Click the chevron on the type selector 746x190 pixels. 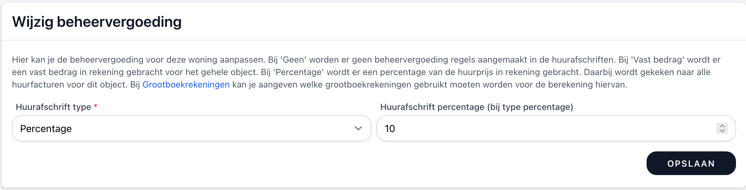pos(359,128)
